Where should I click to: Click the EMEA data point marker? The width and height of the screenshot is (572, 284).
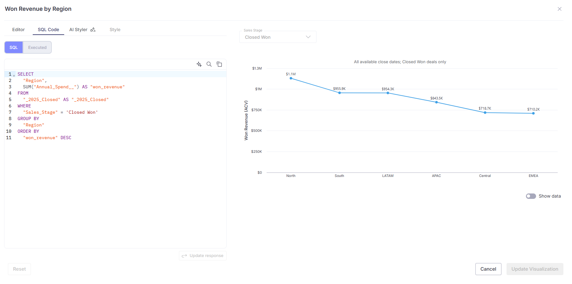(x=533, y=113)
